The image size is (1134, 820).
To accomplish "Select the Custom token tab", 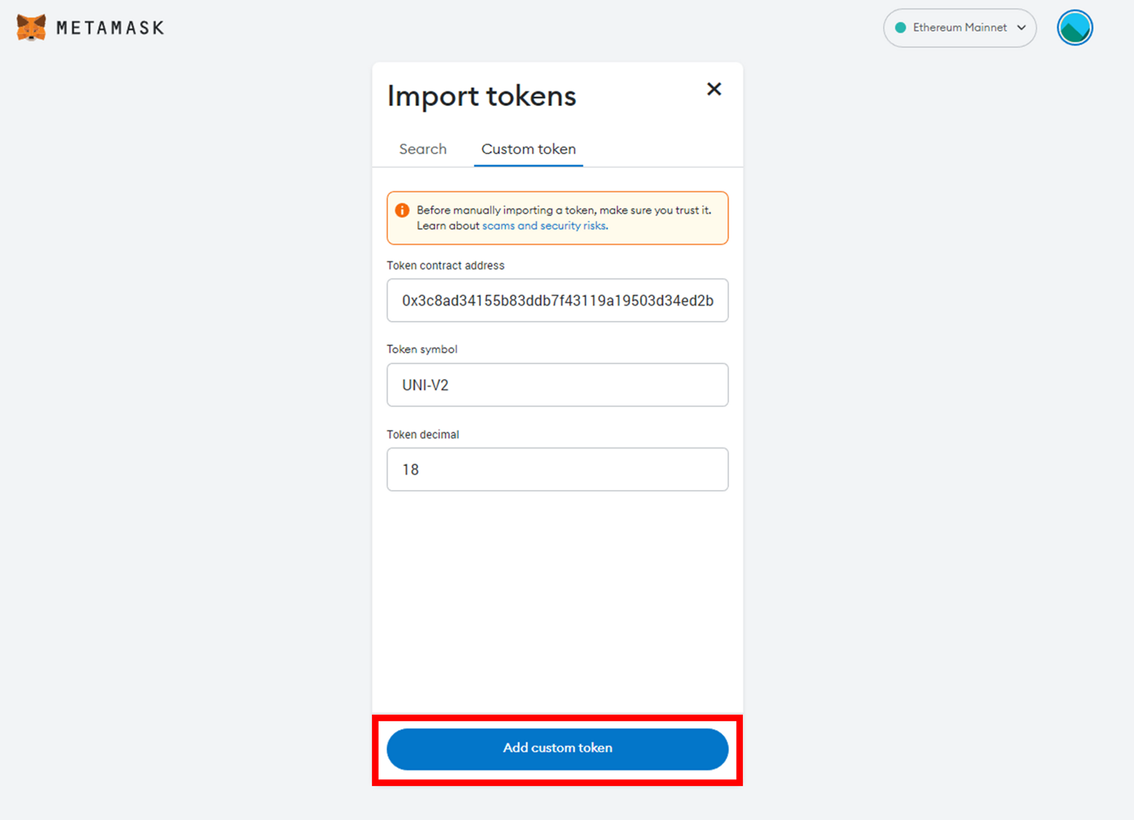I will [x=528, y=149].
